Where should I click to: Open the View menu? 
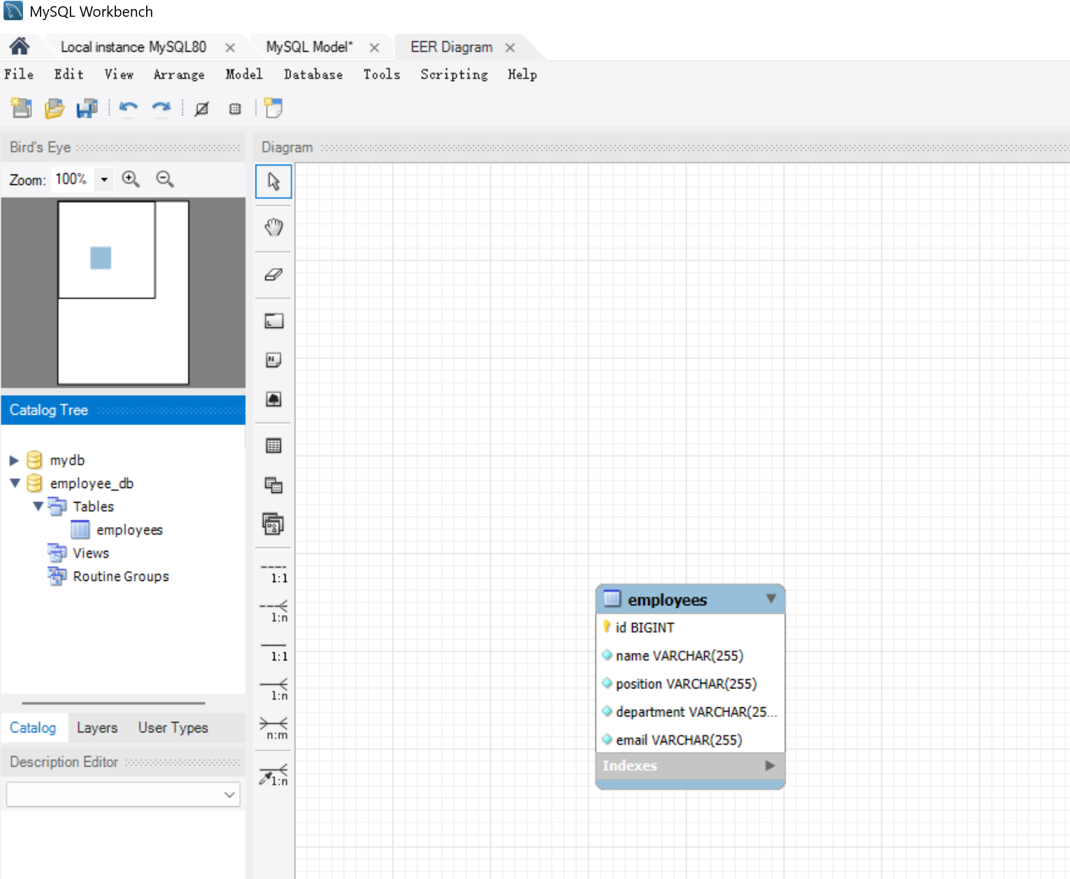pos(119,74)
